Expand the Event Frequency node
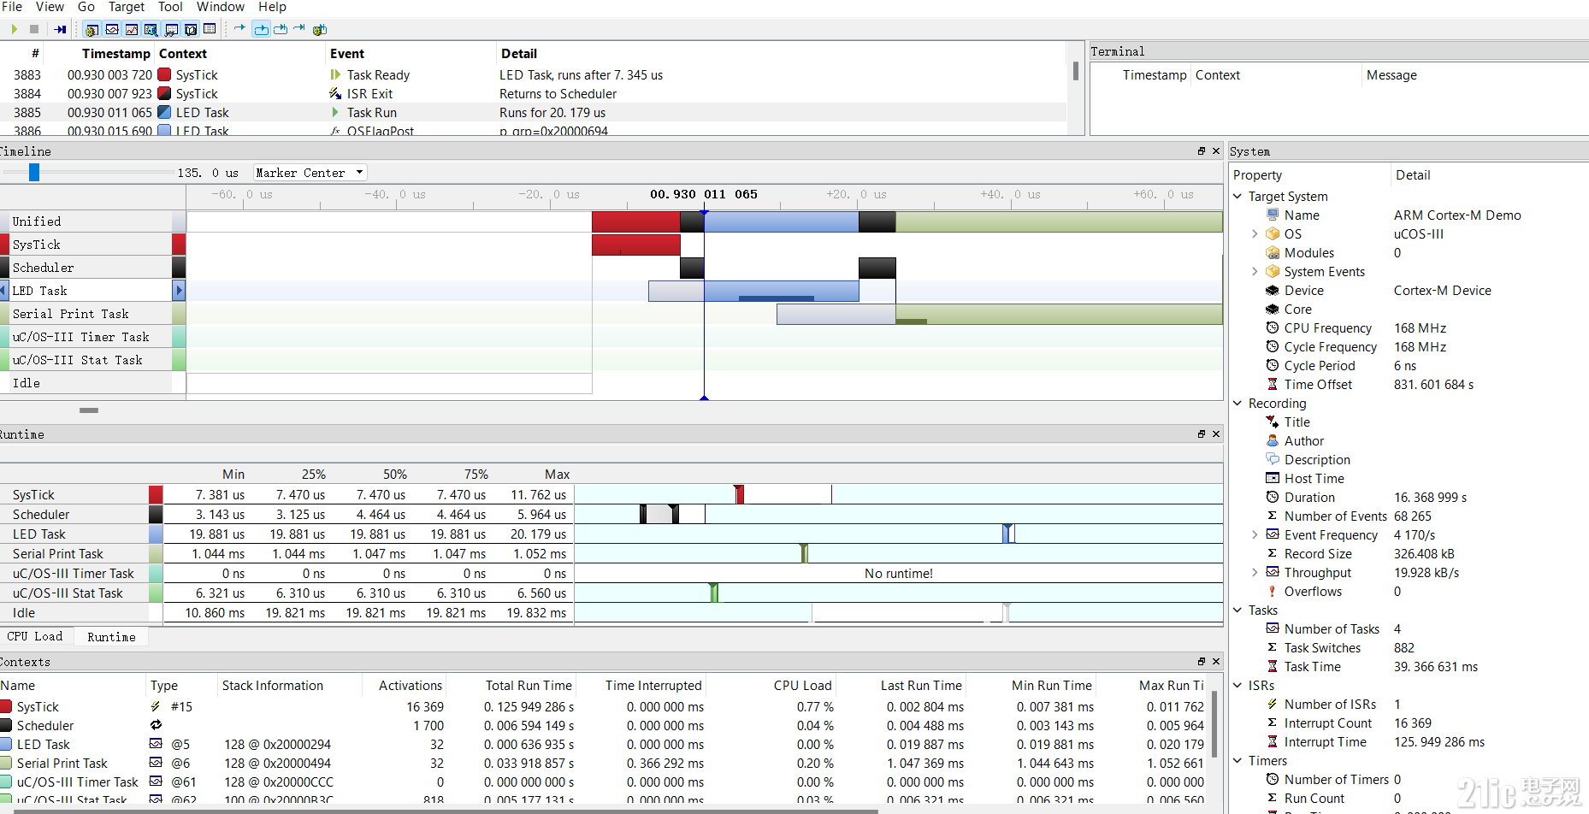This screenshot has width=1589, height=814. click(x=1255, y=535)
